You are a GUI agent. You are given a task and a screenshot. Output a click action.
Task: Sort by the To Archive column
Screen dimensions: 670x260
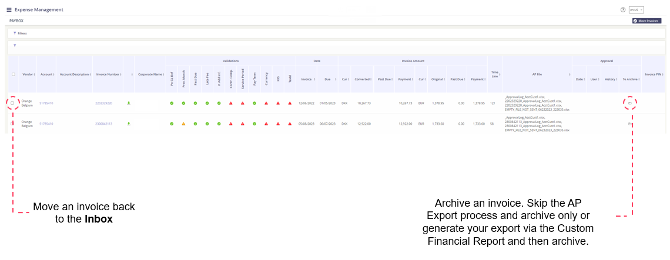[630, 79]
